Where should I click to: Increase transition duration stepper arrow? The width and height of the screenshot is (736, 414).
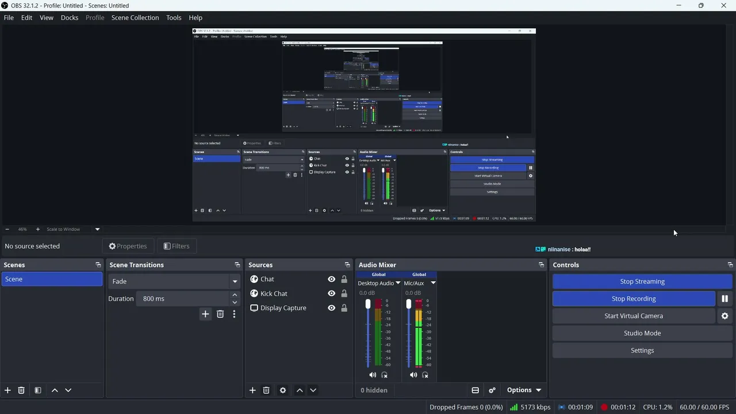(x=235, y=295)
